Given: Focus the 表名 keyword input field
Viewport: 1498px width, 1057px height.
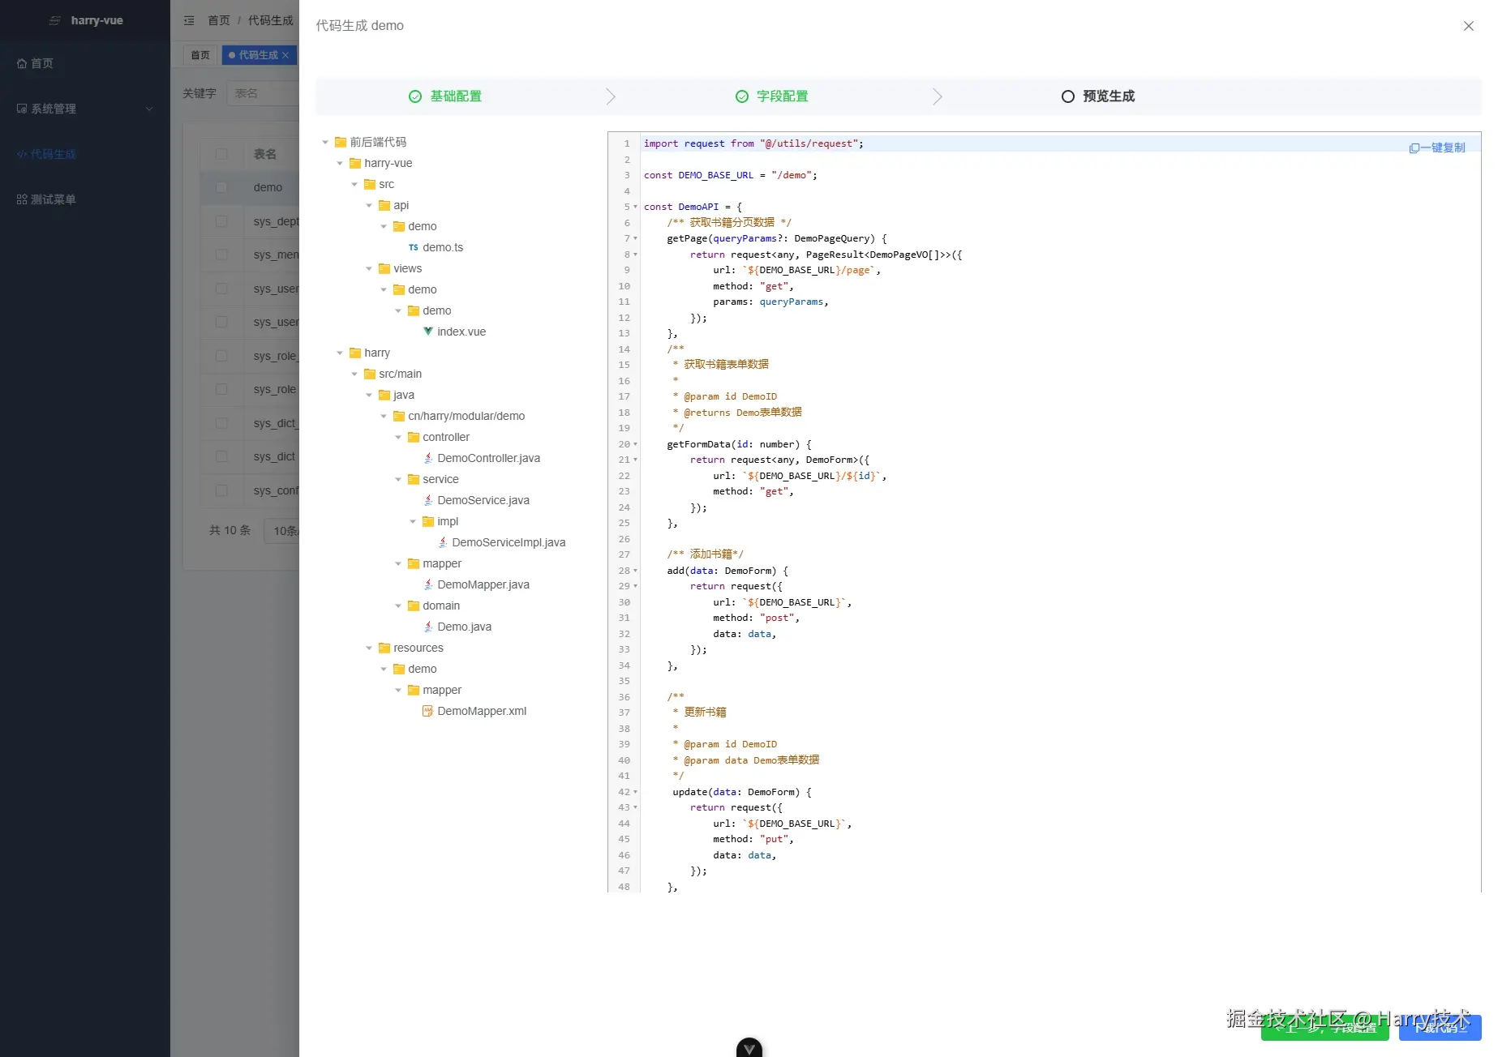Looking at the screenshot, I should [x=263, y=94].
